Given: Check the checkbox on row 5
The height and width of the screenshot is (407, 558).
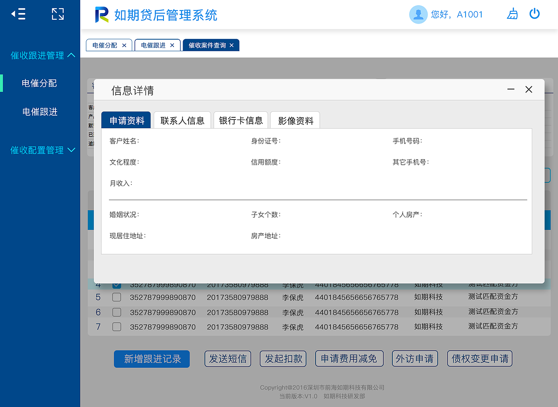Looking at the screenshot, I should tap(116, 297).
